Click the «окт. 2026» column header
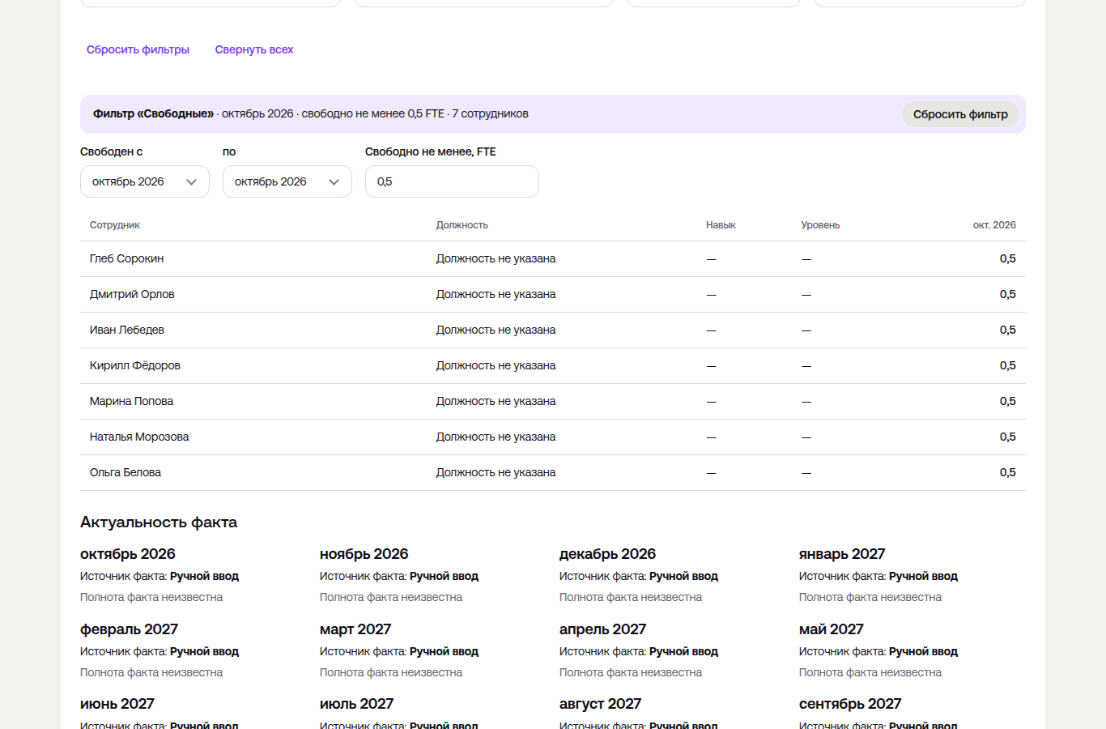 point(994,225)
